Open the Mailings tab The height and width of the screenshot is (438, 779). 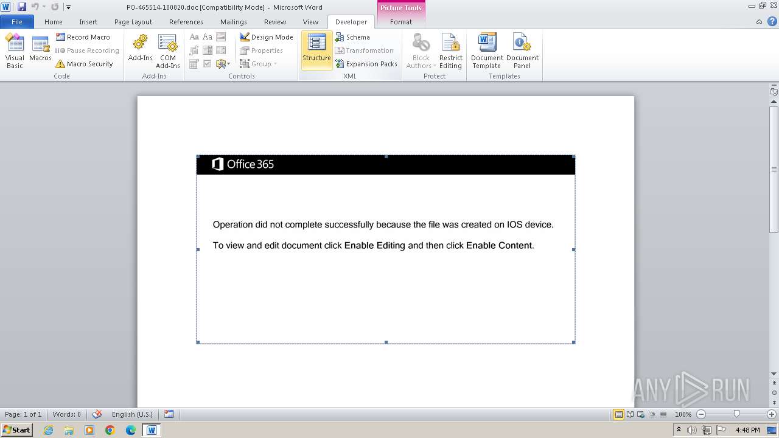click(234, 22)
